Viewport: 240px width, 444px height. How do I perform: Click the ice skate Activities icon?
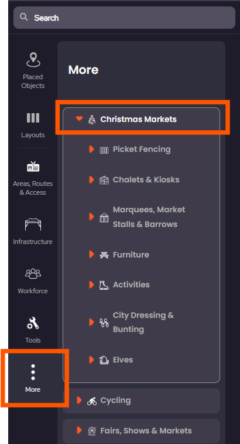104,285
